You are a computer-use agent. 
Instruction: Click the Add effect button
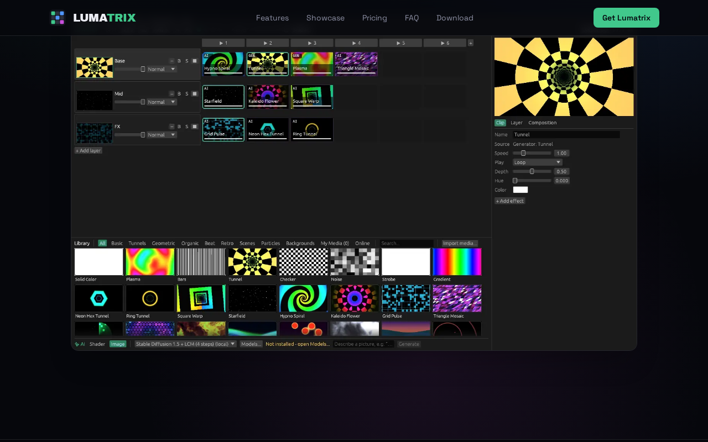point(510,201)
